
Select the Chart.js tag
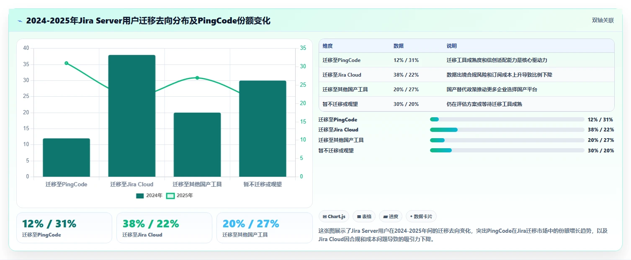[x=334, y=216]
